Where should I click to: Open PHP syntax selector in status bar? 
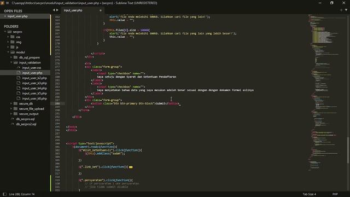pos(335,194)
